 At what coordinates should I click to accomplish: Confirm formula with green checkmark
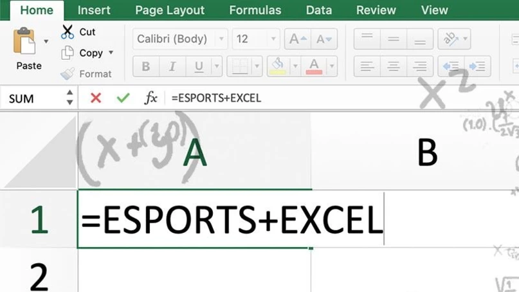tap(123, 98)
